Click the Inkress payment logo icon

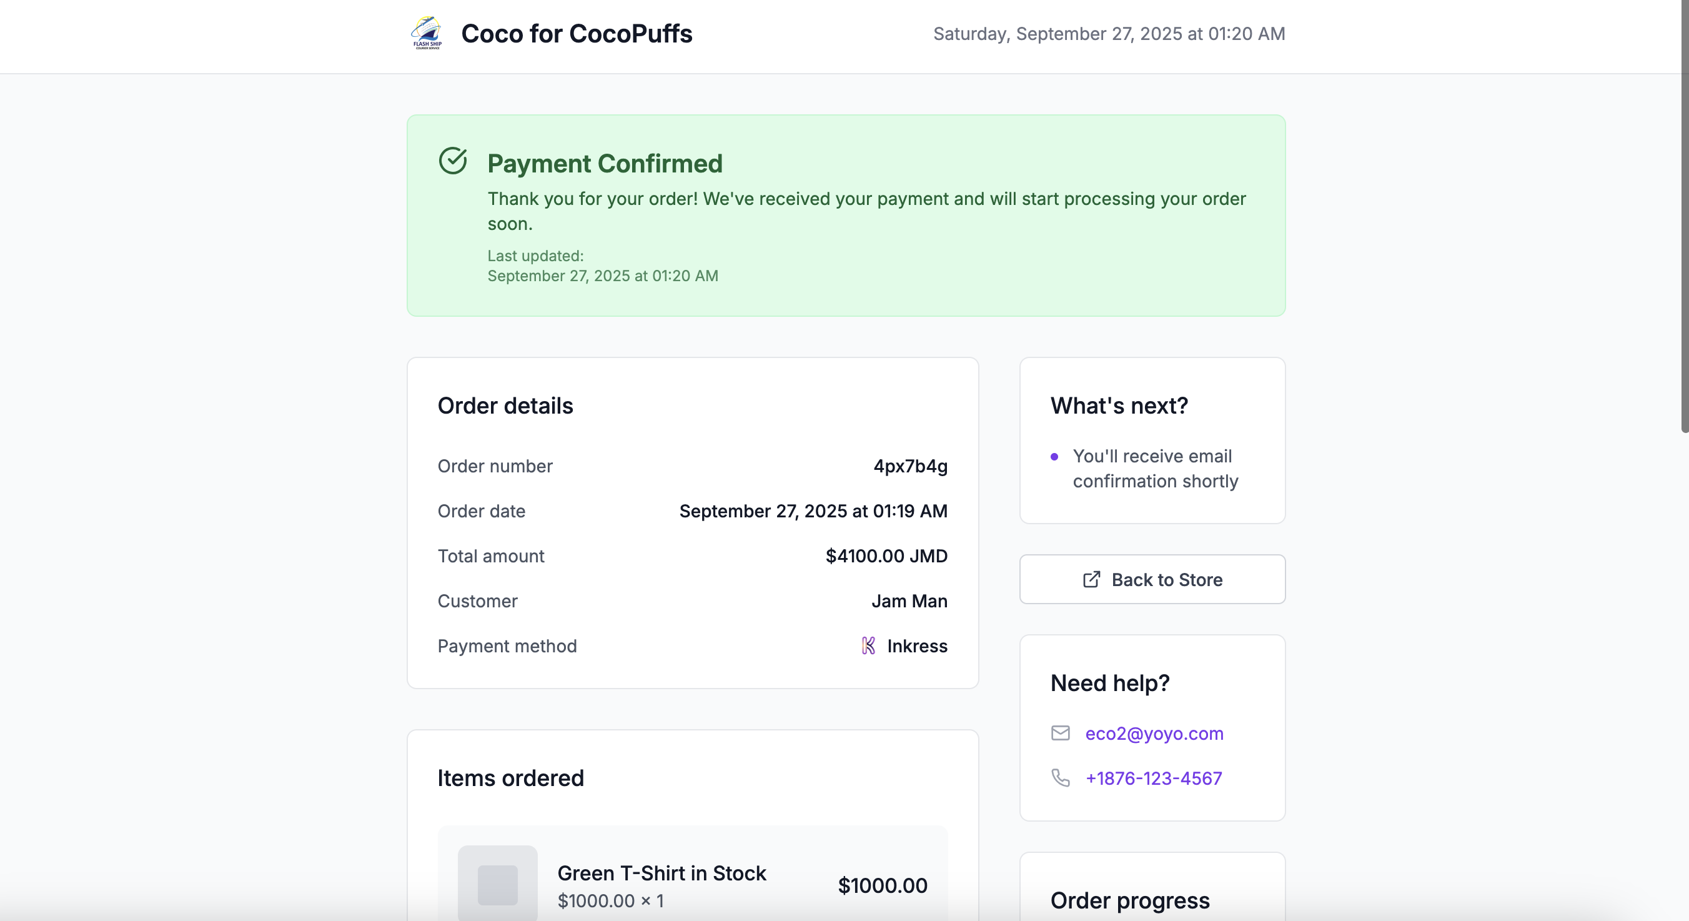click(868, 646)
